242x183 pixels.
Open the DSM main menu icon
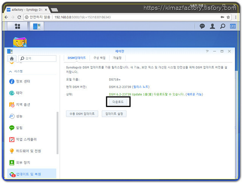(x=17, y=26)
